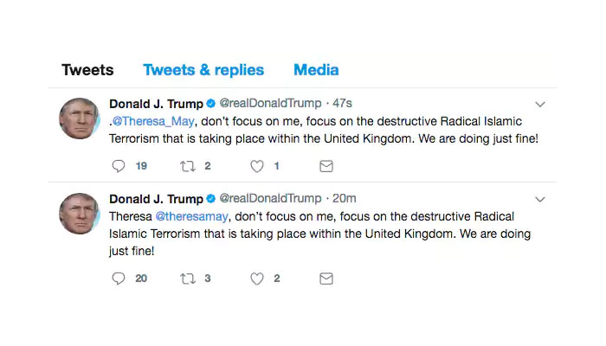Retweet the second tweet with 3 retweets
Screen dimensions: 606x346
click(x=188, y=279)
